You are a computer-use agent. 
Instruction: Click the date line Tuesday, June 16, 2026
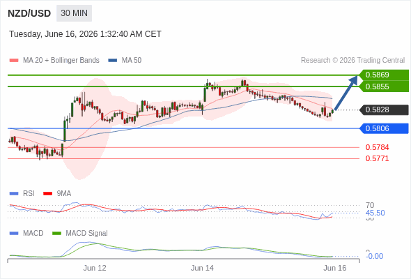(x=85, y=34)
